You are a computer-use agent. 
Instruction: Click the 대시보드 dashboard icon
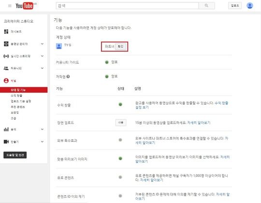click(6, 31)
